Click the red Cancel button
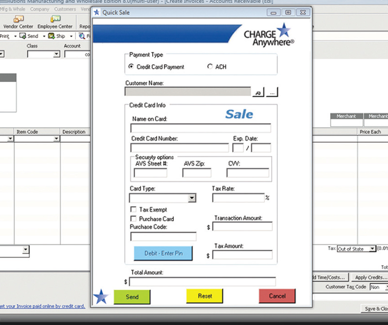Viewport: 388px width, 325px height. point(277,296)
